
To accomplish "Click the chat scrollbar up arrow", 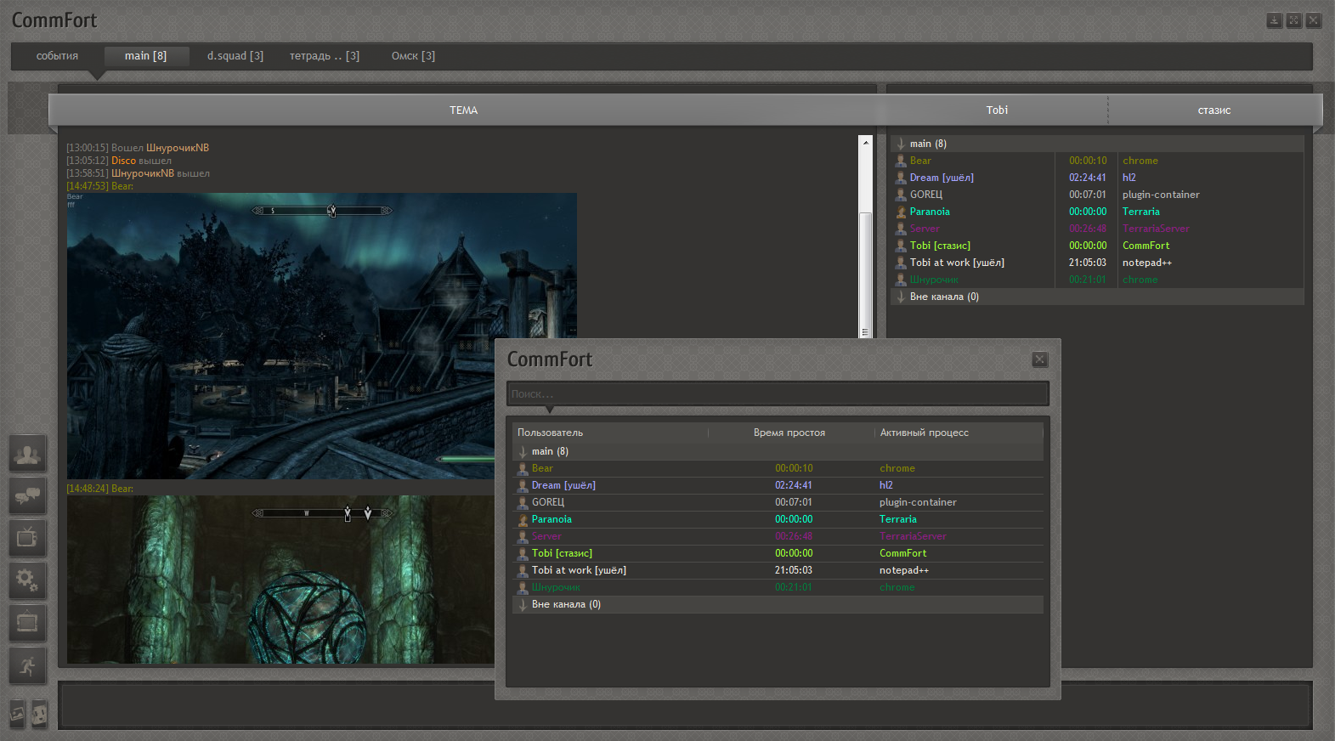I will (x=866, y=143).
